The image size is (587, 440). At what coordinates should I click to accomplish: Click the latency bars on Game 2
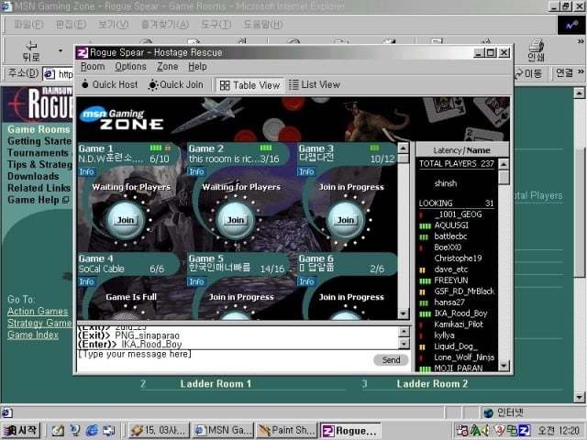(266, 148)
